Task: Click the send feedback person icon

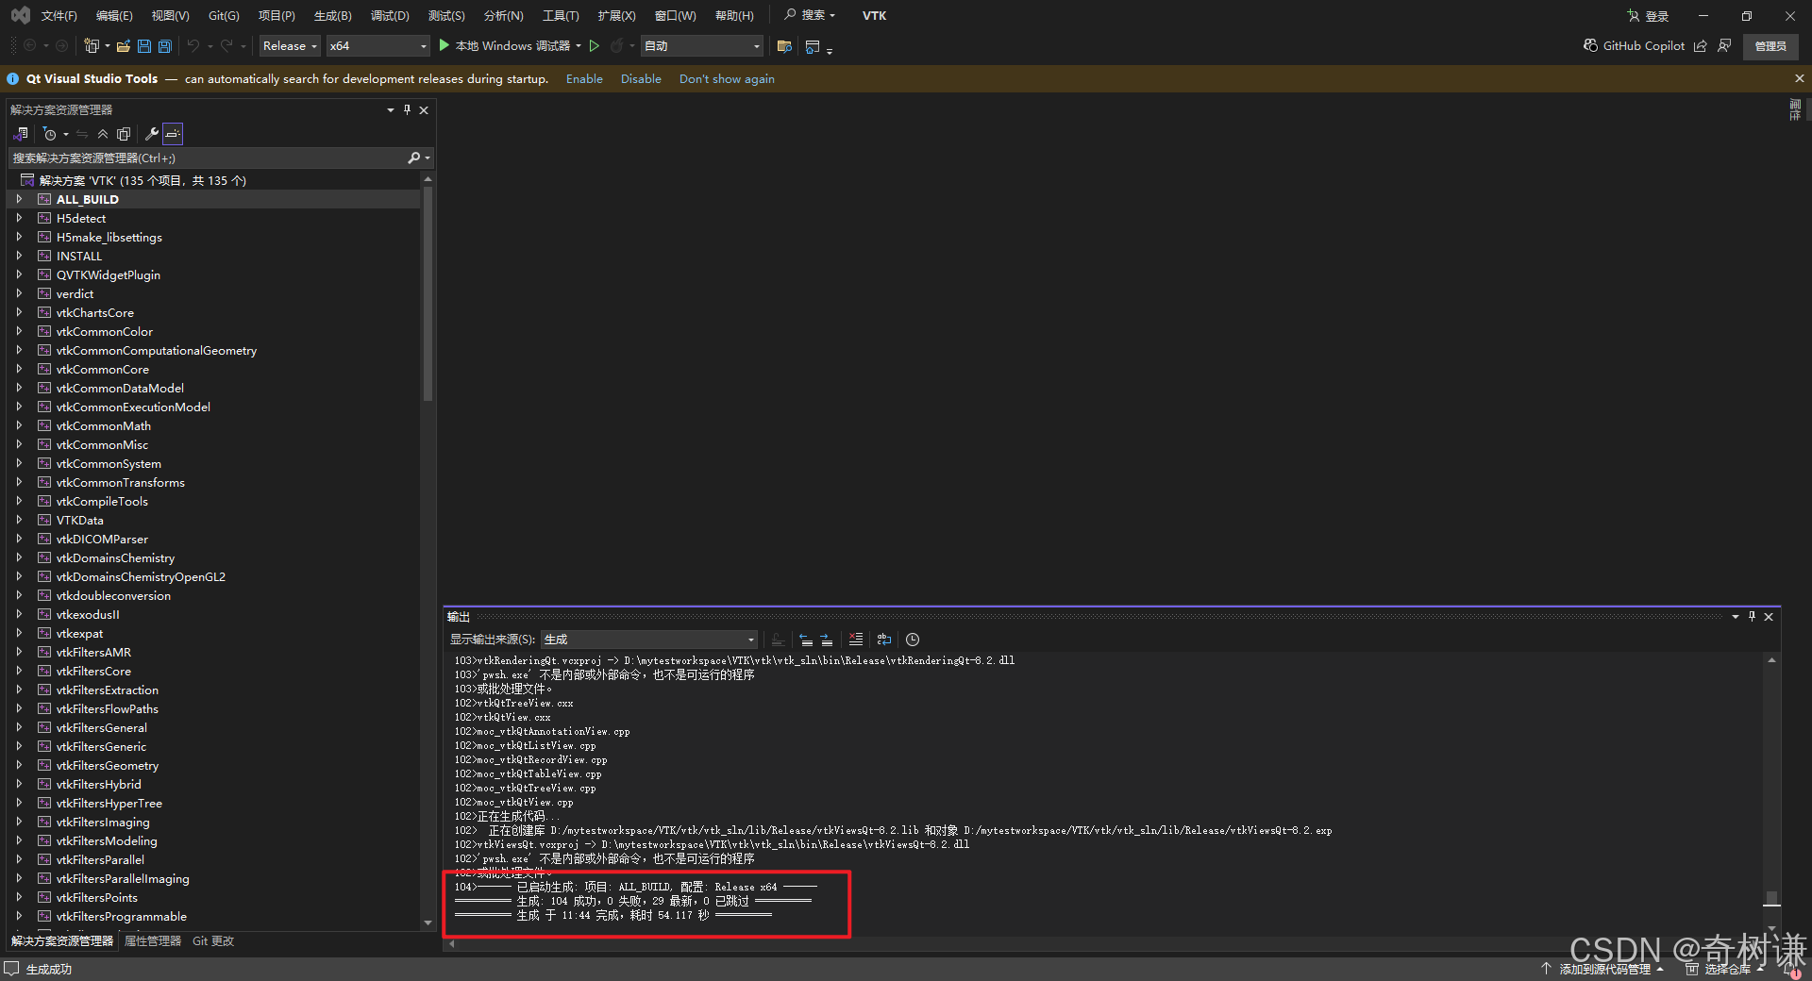Action: coord(1724,45)
